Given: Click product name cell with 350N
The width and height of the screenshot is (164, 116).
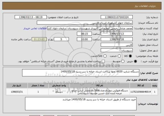Looking at the screenshot, I should pyautogui.click(x=100, y=92).
